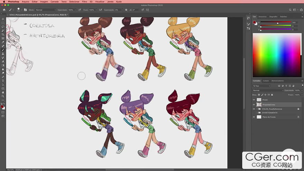Select the Zoom tool
304x171 pixels.
pos(3,96)
